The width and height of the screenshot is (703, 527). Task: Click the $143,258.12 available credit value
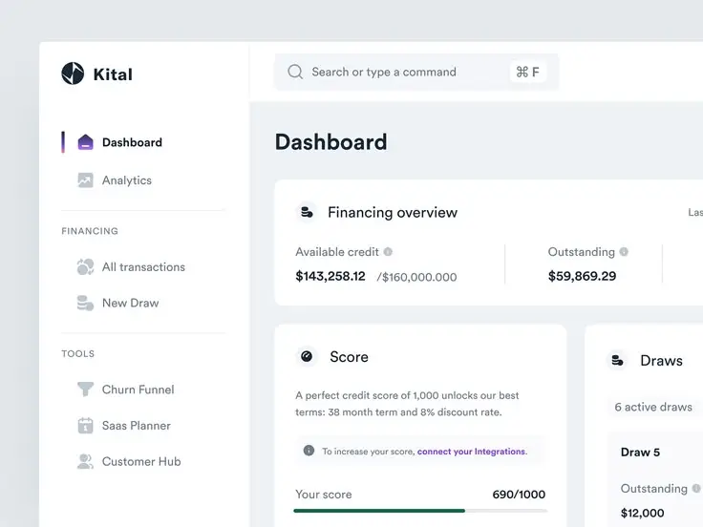click(330, 276)
